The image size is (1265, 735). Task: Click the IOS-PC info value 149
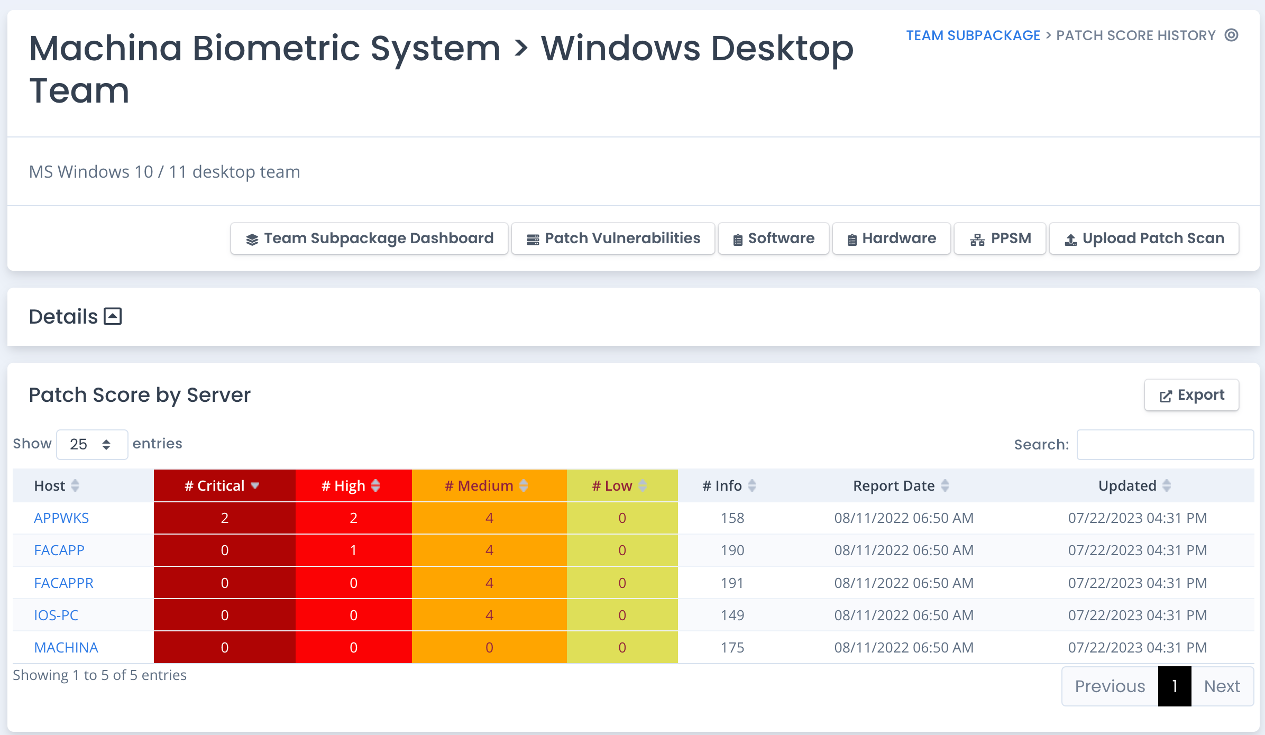click(x=732, y=615)
